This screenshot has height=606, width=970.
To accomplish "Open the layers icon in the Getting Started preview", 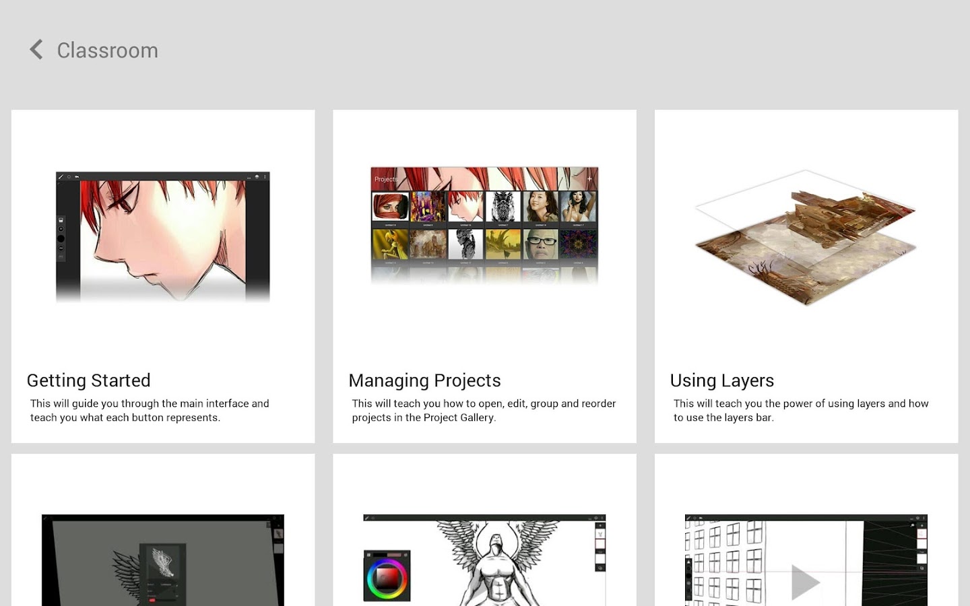I will click(x=257, y=176).
